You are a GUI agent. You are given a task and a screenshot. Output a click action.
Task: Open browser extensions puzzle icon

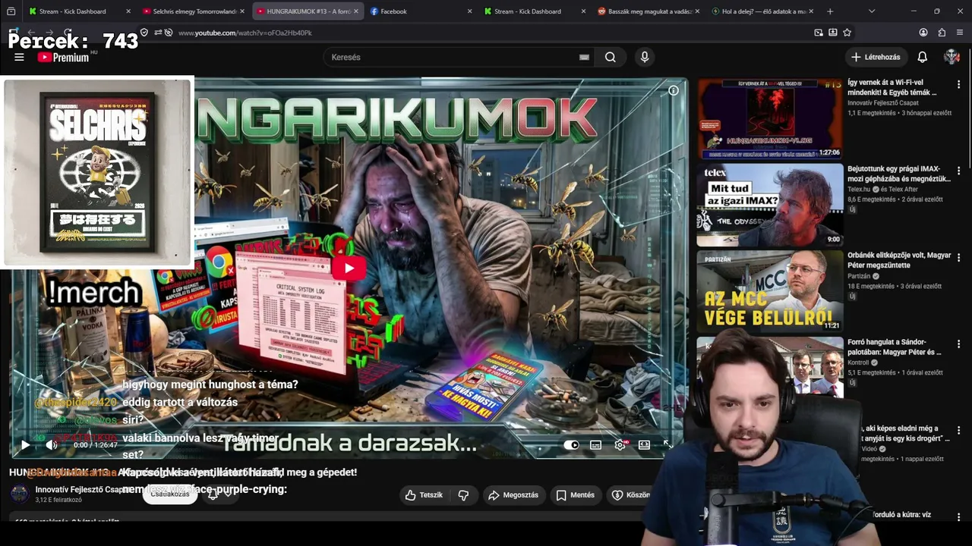pos(942,33)
